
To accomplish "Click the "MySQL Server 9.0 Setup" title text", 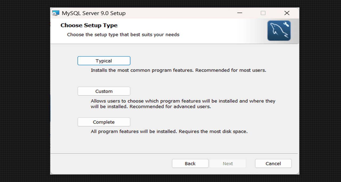I will pyautogui.click(x=94, y=13).
